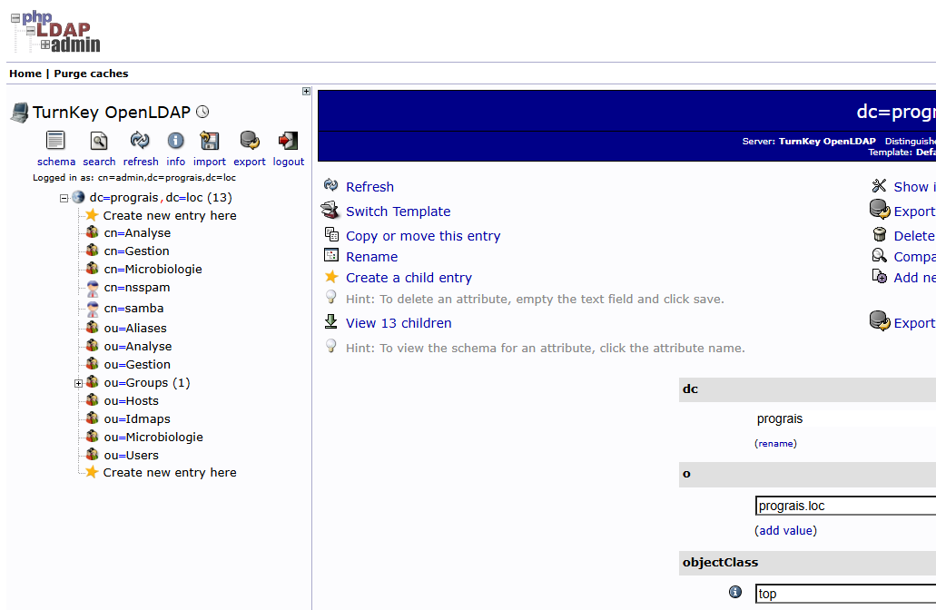936x610 pixels.
Task: Click the phpLDAPadmin logo
Action: click(x=55, y=33)
